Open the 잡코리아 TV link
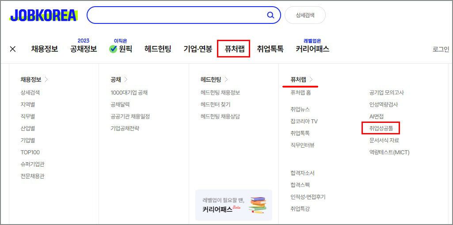Screen dimensions: 453x225 tap(304, 121)
